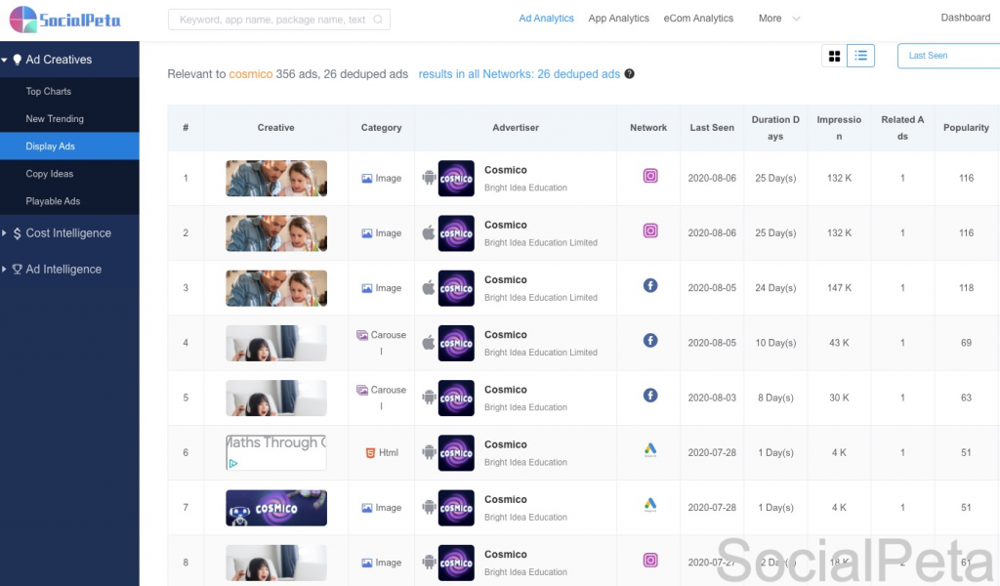Expand the Cost Intelligence sidebar section
This screenshot has height=586, width=1000.
[x=5, y=233]
